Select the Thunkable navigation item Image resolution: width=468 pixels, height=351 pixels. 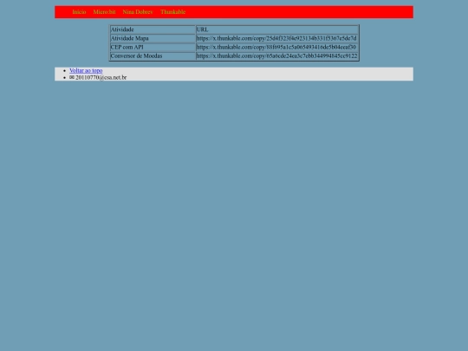(x=172, y=12)
